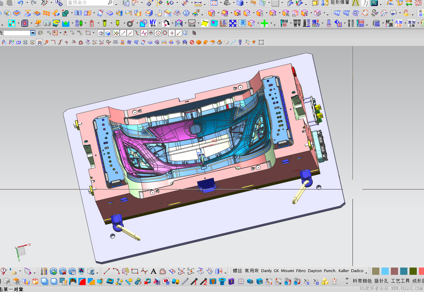The width and height of the screenshot is (424, 292).
Task: Open the Danly library menu
Action: click(x=266, y=271)
